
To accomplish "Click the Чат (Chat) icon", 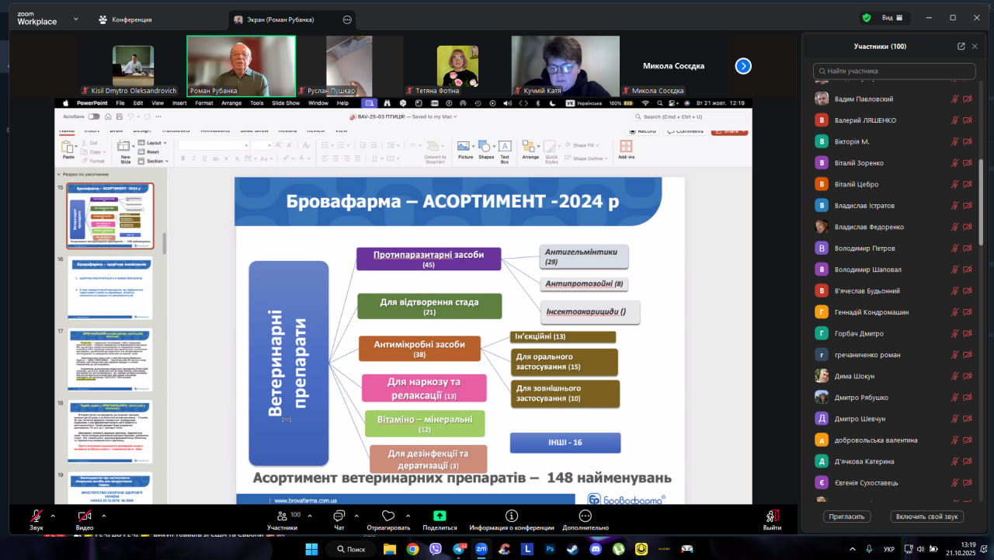I will coord(339,516).
